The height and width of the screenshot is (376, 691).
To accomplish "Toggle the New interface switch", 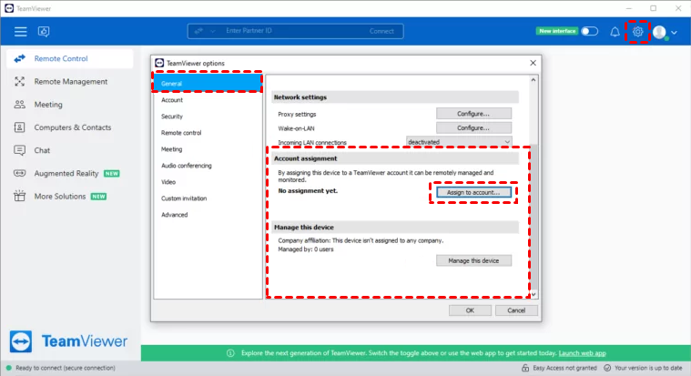I will (x=589, y=31).
